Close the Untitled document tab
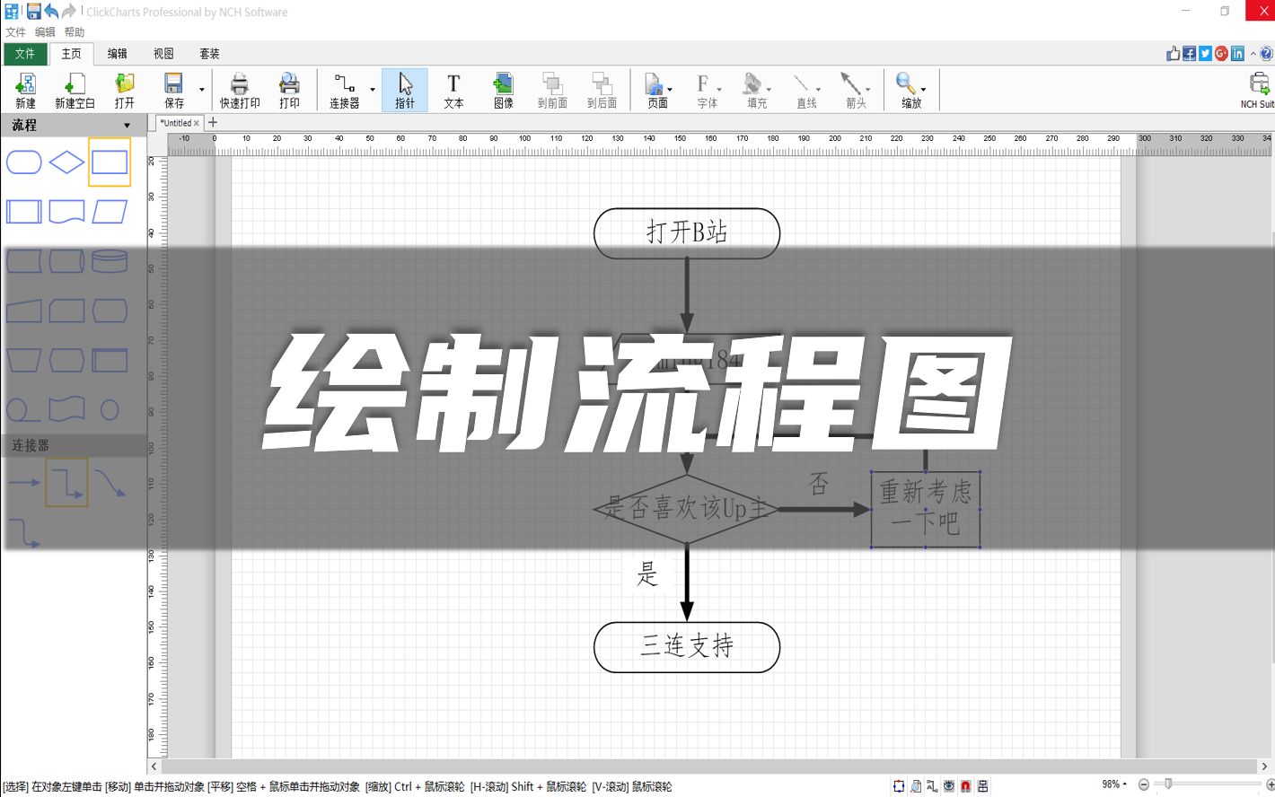This screenshot has height=797, width=1275. [x=197, y=123]
